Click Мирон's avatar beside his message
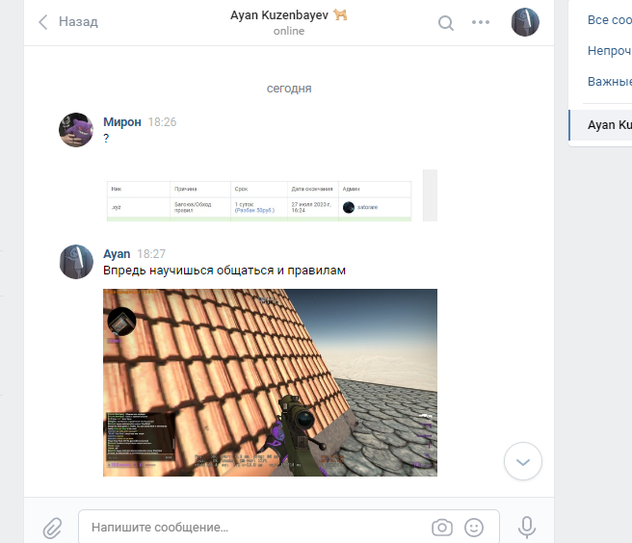The width and height of the screenshot is (632, 543). [x=77, y=130]
